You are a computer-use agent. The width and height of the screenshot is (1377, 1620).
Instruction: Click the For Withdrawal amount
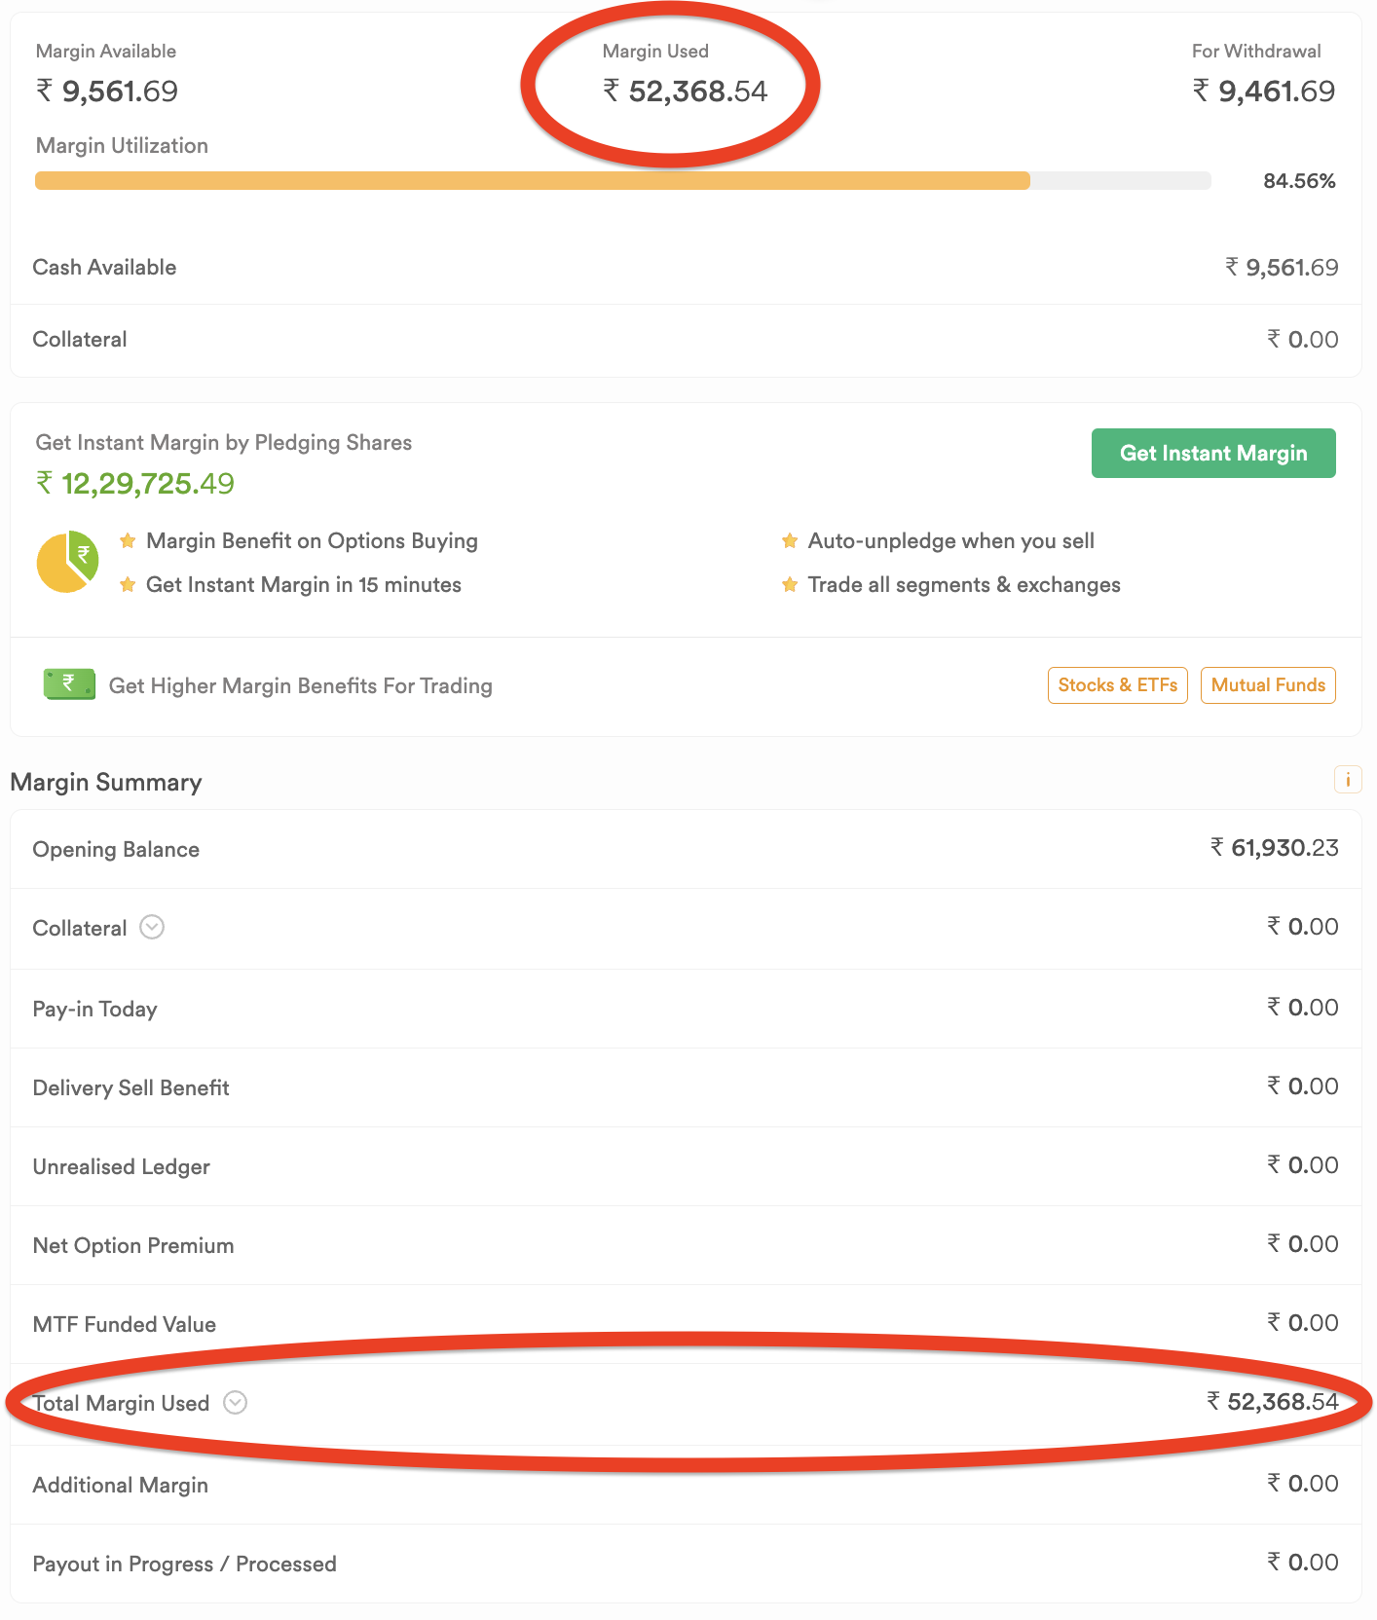coord(1263,92)
